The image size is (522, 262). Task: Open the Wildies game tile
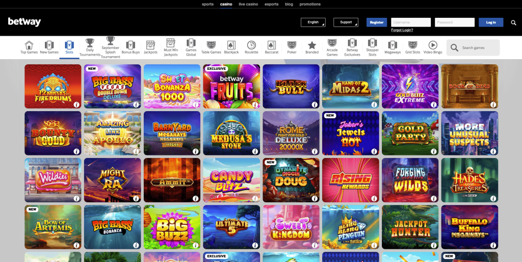tap(53, 180)
